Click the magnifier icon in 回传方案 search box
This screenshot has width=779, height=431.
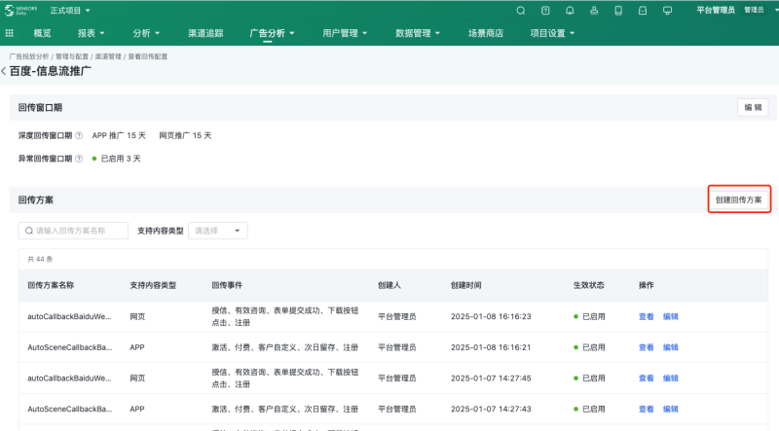tap(29, 231)
